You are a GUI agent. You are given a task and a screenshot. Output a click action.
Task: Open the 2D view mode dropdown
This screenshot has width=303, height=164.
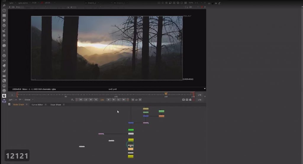coord(194,7)
